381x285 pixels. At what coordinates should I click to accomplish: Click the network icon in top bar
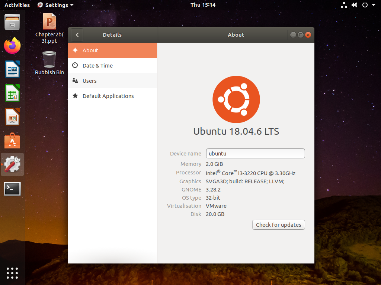(344, 5)
